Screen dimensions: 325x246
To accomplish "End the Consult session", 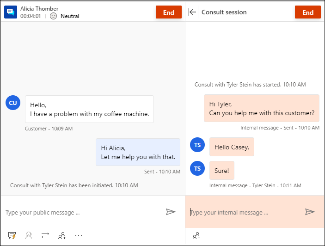I will click(307, 12).
